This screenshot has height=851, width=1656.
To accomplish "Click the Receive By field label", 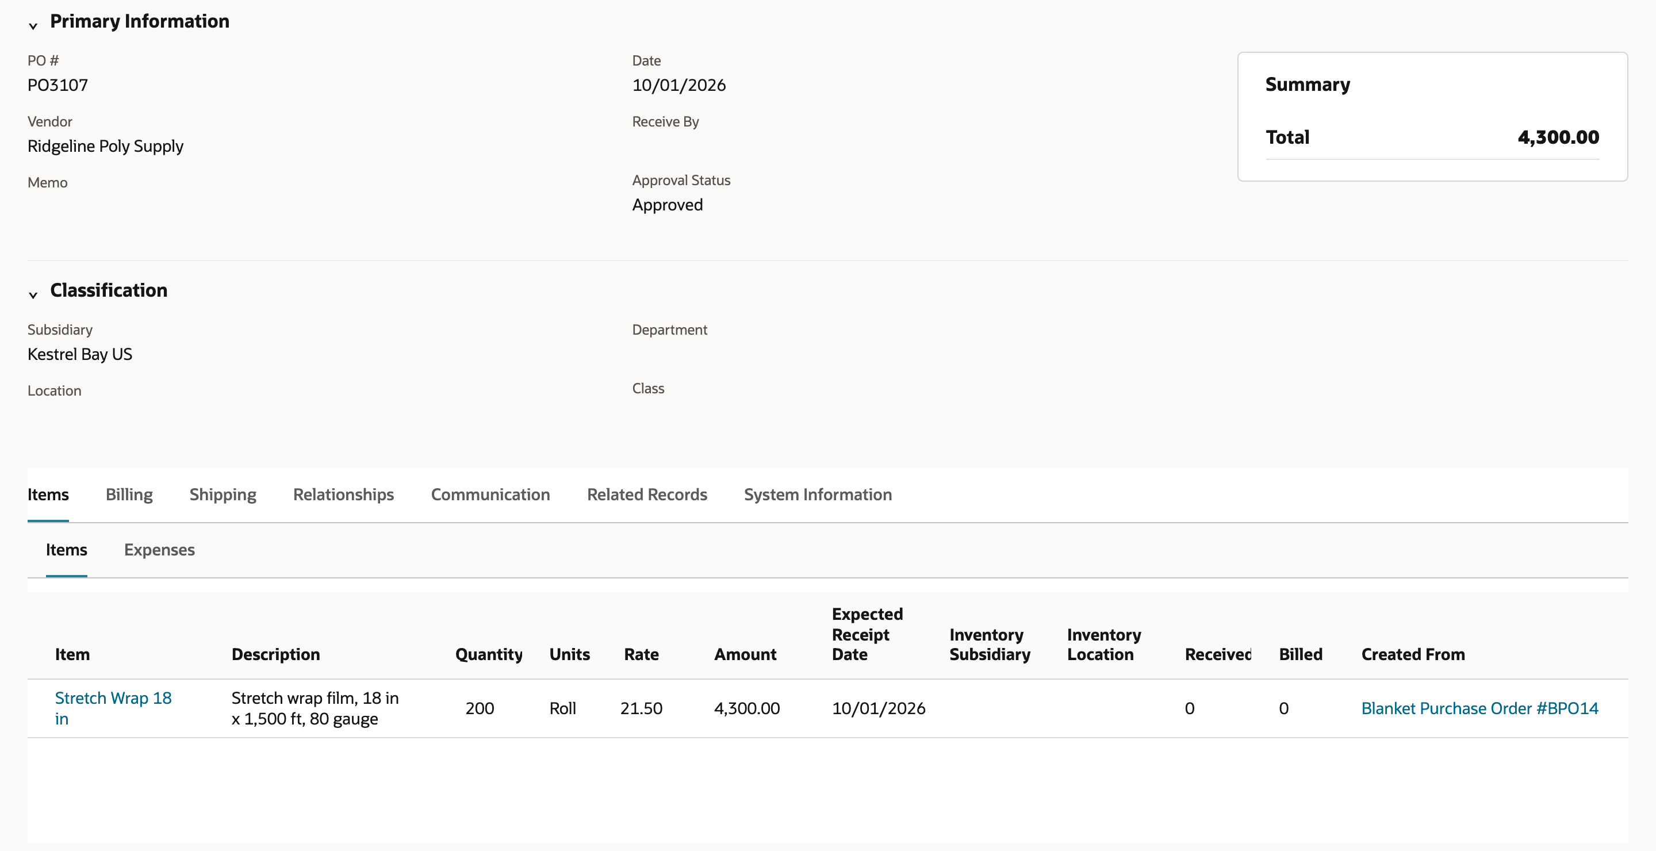I will pyautogui.click(x=665, y=121).
